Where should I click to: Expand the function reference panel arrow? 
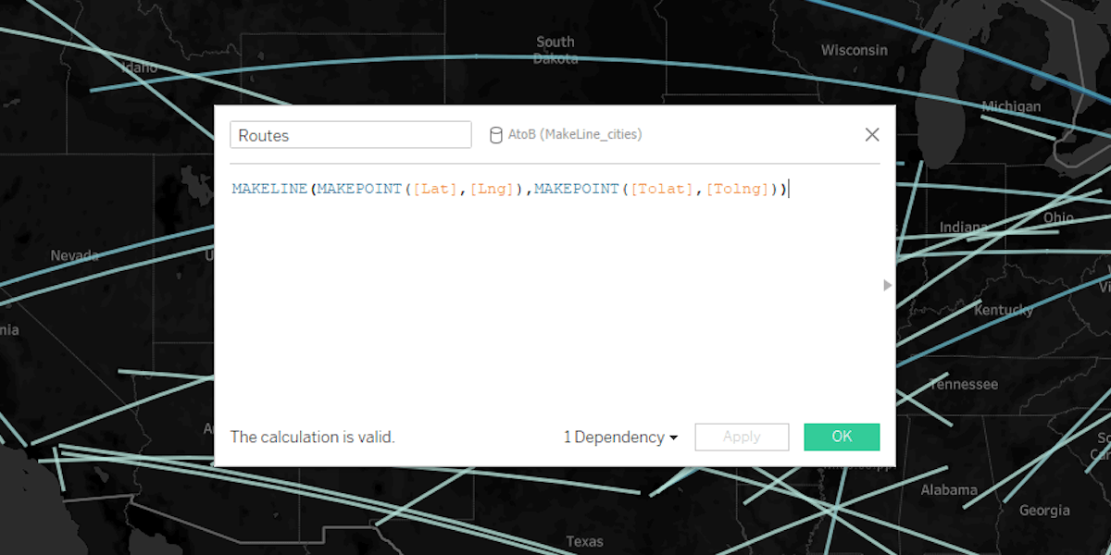click(x=887, y=286)
